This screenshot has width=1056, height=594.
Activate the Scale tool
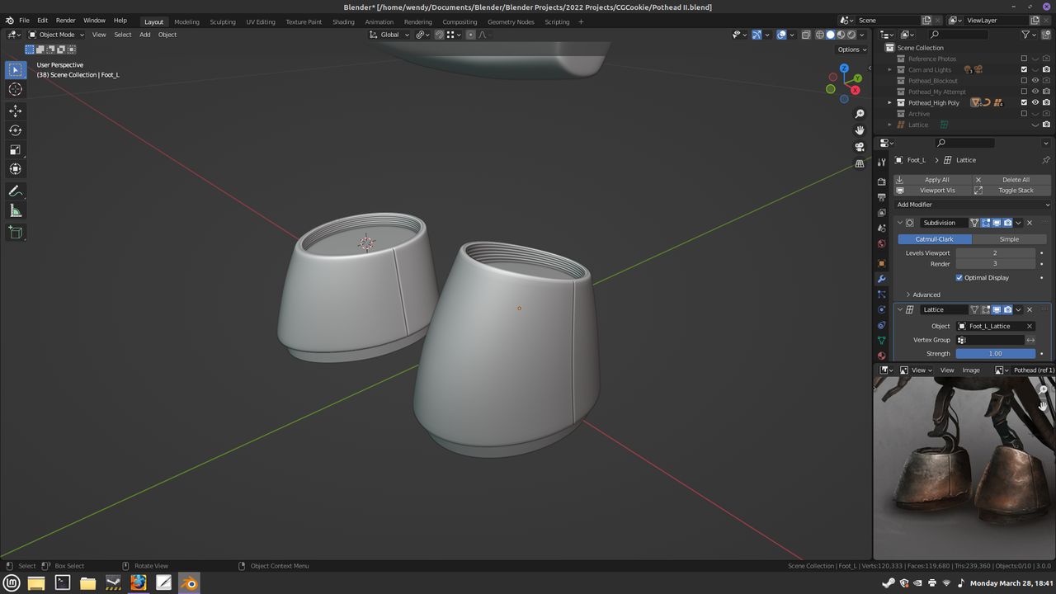(15, 149)
